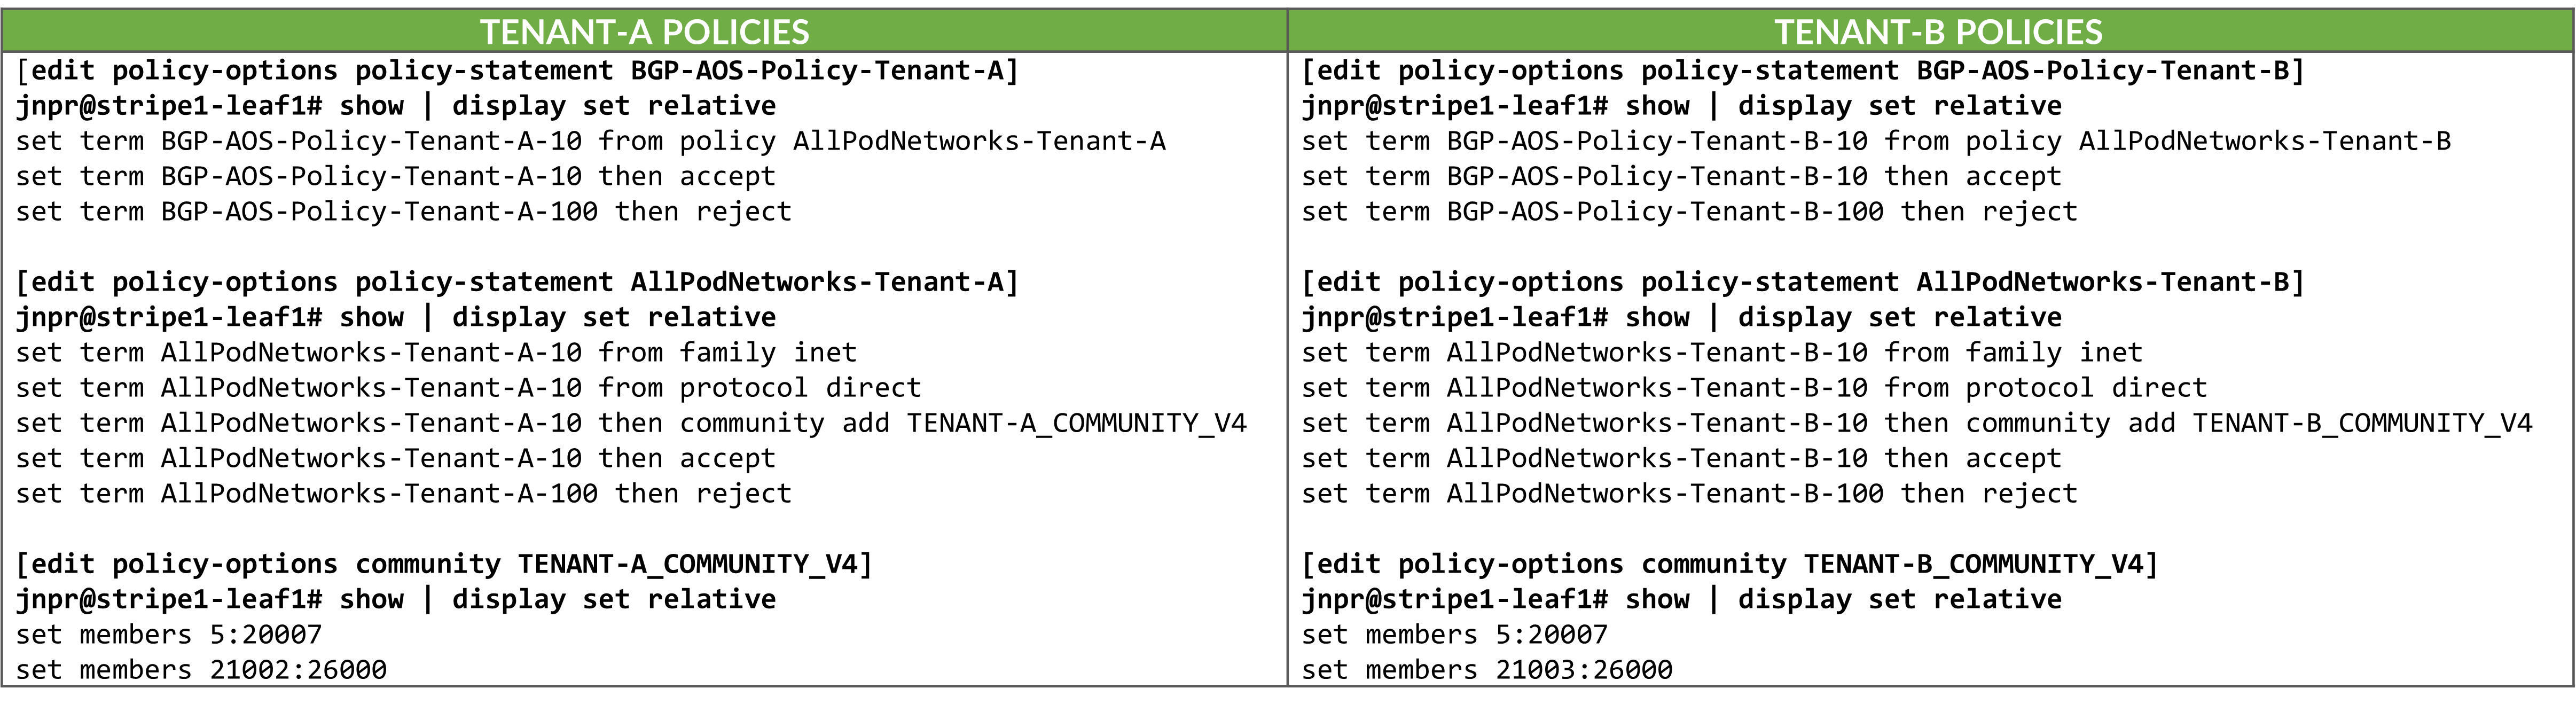The image size is (2576, 704).
Task: Click the community add TENANT-B_COMMUNITY_V4 line
Action: [1917, 423]
